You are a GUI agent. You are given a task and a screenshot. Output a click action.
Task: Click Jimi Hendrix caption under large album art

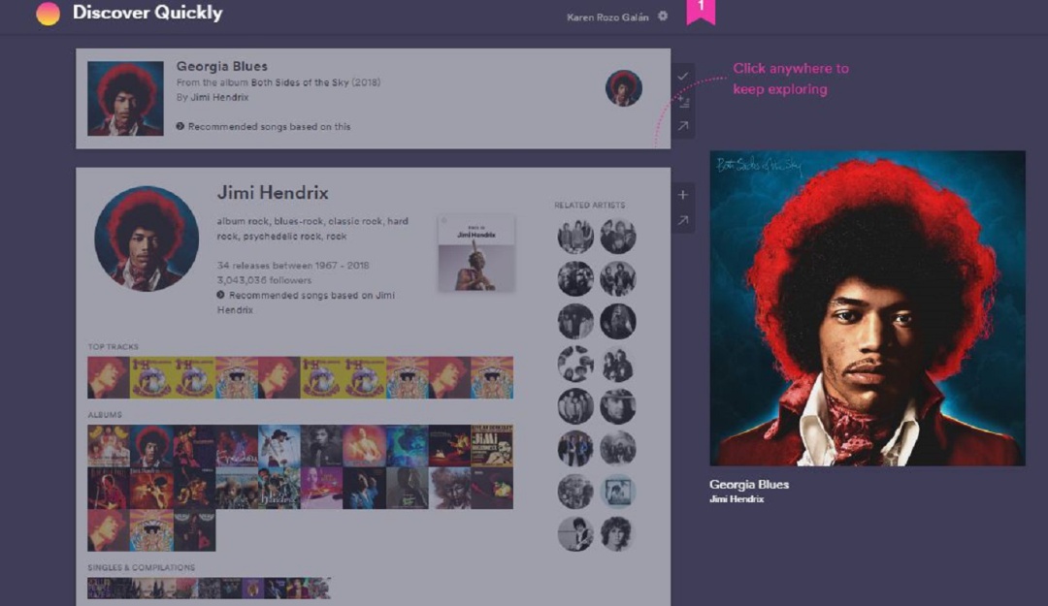pos(736,499)
